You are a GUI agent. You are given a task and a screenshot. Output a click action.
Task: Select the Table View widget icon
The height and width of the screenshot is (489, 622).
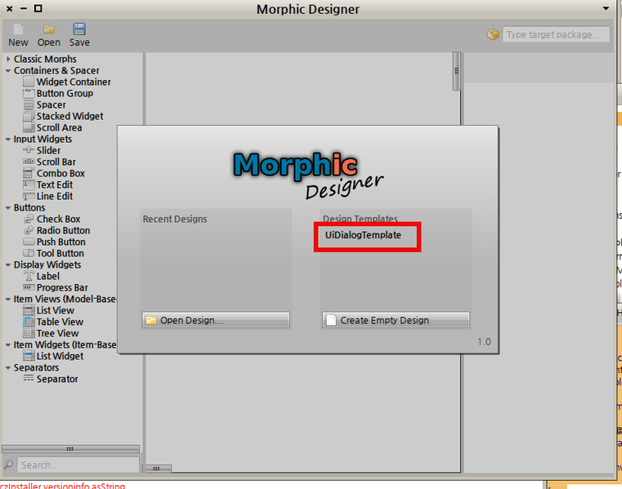tap(29, 322)
